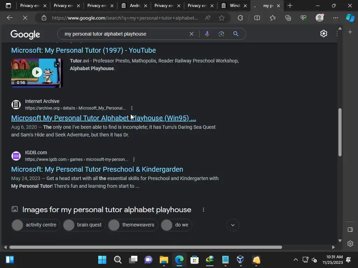Show hidden system tray icons
This screenshot has width=358, height=268.
pos(295,260)
